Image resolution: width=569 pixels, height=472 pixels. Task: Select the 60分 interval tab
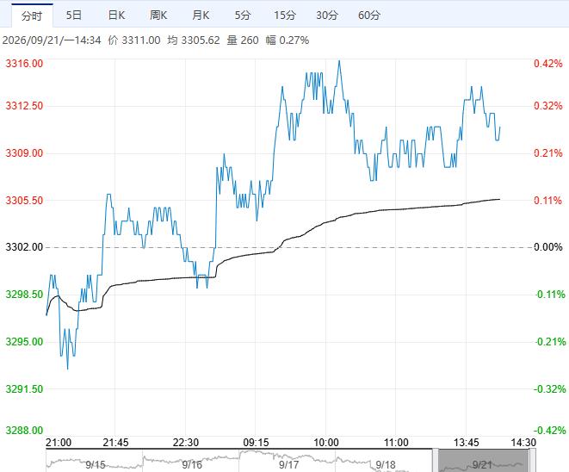[x=369, y=16]
